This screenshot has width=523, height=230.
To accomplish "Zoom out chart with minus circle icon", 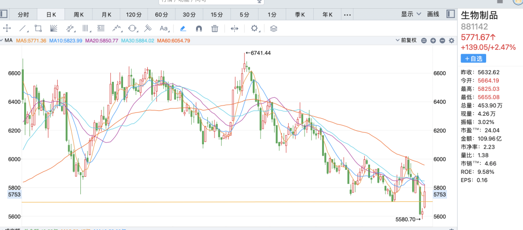I will click(x=442, y=41).
